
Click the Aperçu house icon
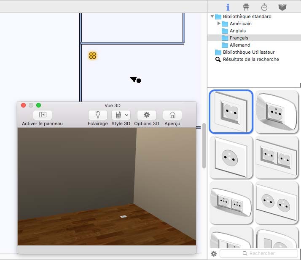pos(172,115)
